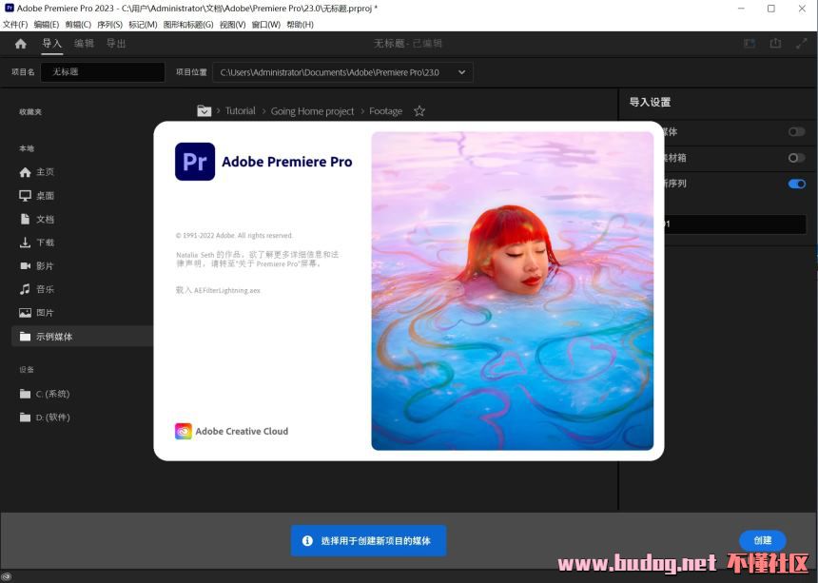Viewport: 818px width, 583px height.
Task: Select 桌面 label in the sidebar
Action: pos(45,196)
